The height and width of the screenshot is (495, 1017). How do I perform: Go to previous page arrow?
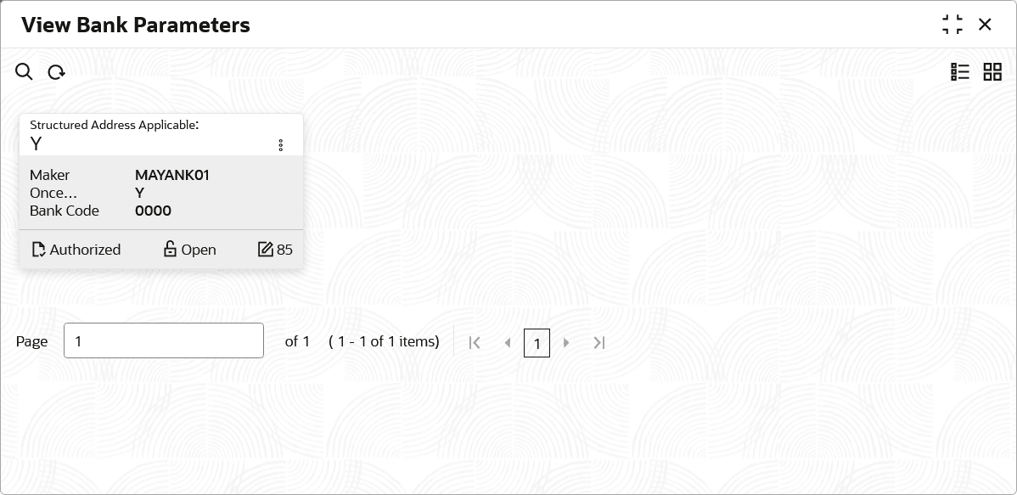pos(508,342)
